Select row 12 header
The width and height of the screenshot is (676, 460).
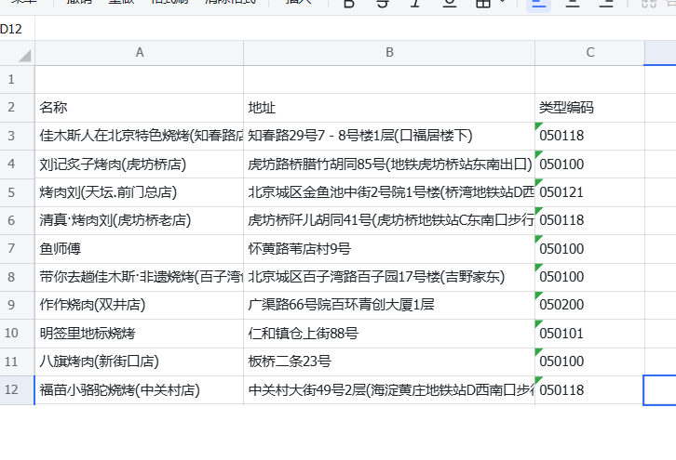coord(18,390)
